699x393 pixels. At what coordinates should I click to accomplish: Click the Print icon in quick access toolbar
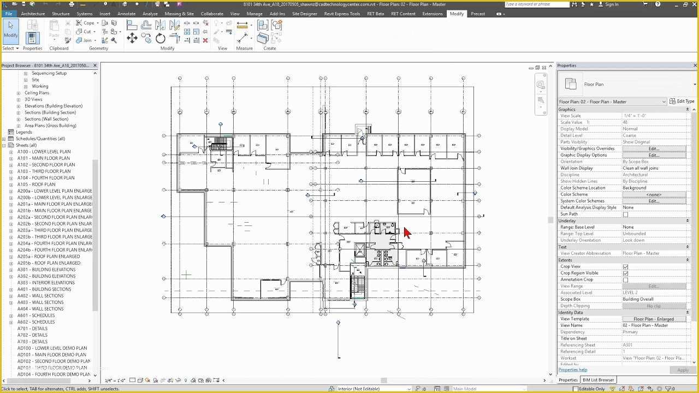(x=72, y=4)
